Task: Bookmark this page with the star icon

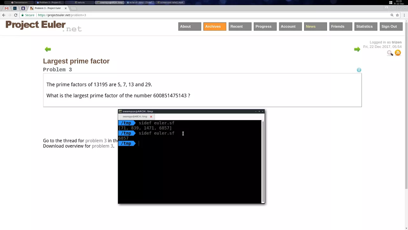Action: [x=397, y=15]
